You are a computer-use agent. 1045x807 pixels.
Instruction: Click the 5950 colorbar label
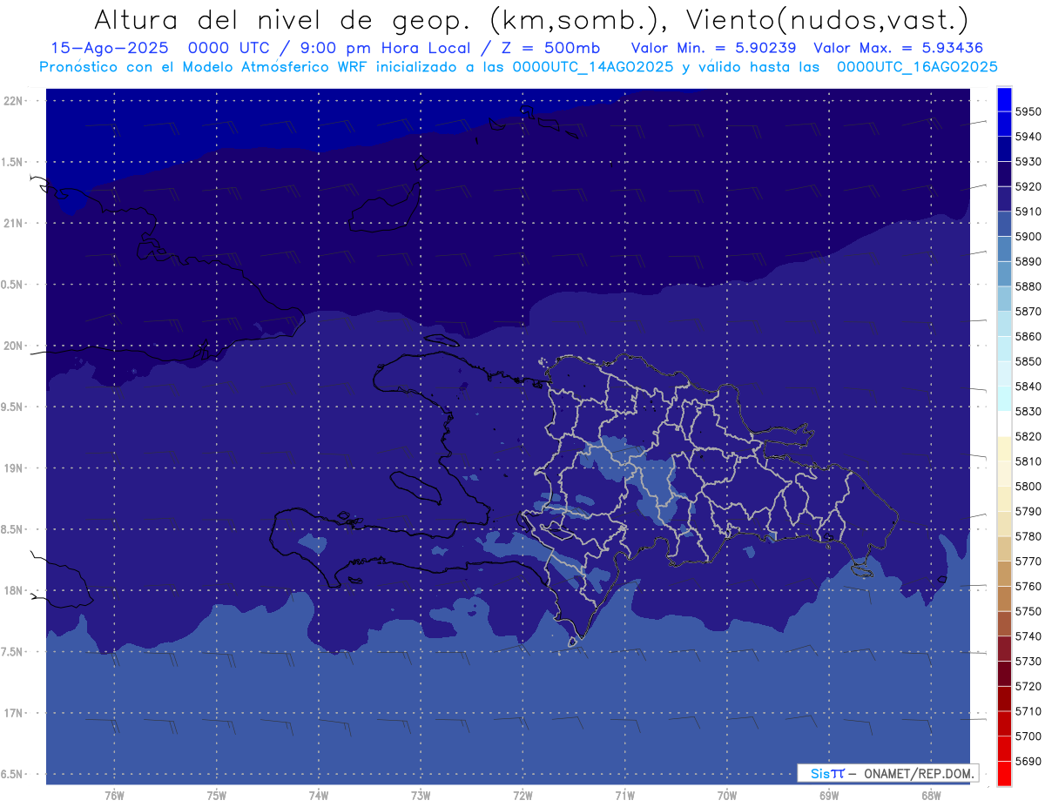pyautogui.click(x=1028, y=111)
